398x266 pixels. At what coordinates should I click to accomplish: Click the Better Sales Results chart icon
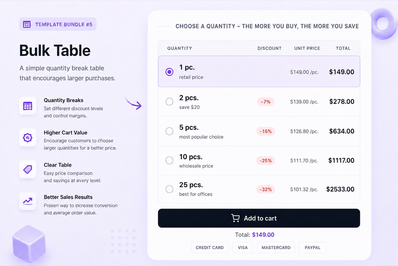point(28,201)
